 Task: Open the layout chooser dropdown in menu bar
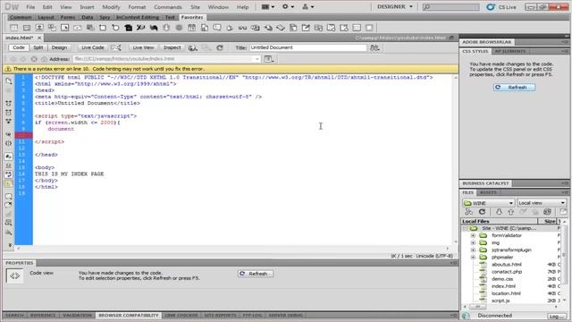tap(268, 7)
